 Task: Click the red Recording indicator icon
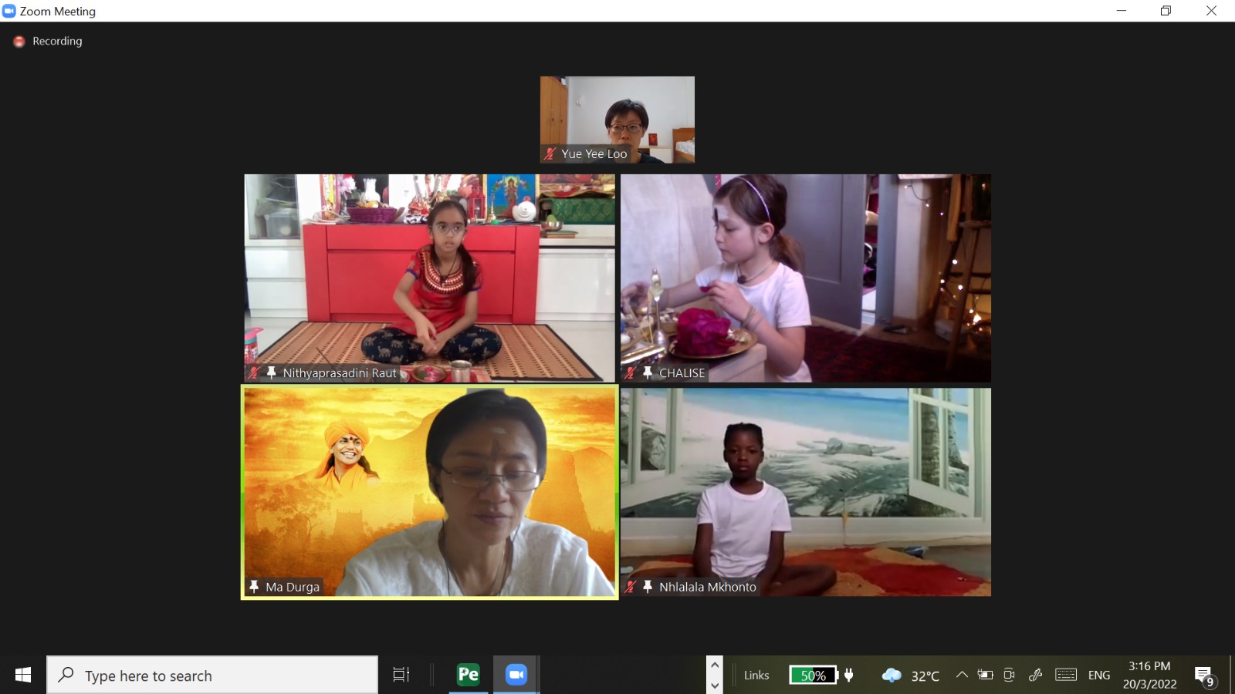tap(19, 42)
